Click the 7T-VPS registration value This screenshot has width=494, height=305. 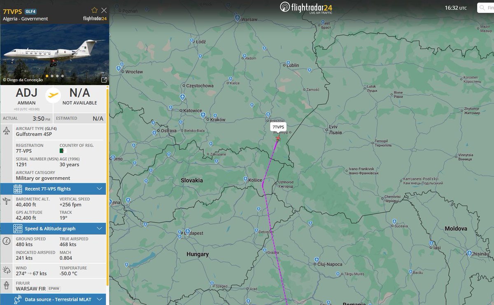coord(24,151)
